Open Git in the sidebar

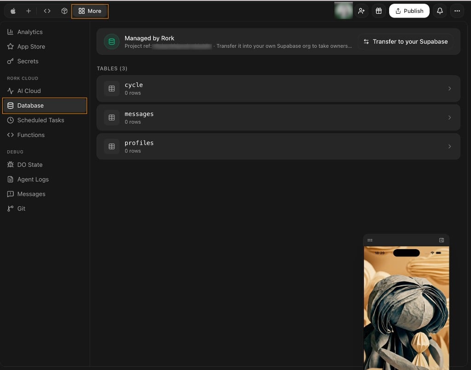(45, 209)
